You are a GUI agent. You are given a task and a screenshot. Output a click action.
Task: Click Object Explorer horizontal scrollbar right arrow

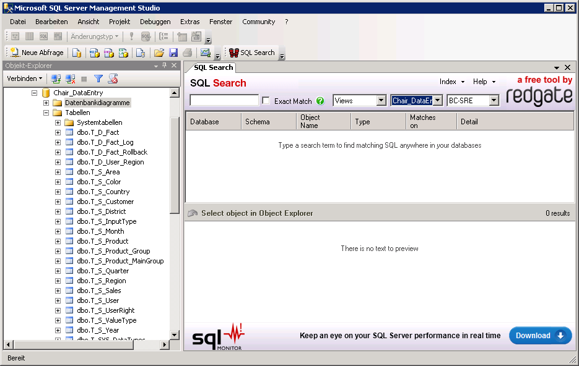(165, 344)
